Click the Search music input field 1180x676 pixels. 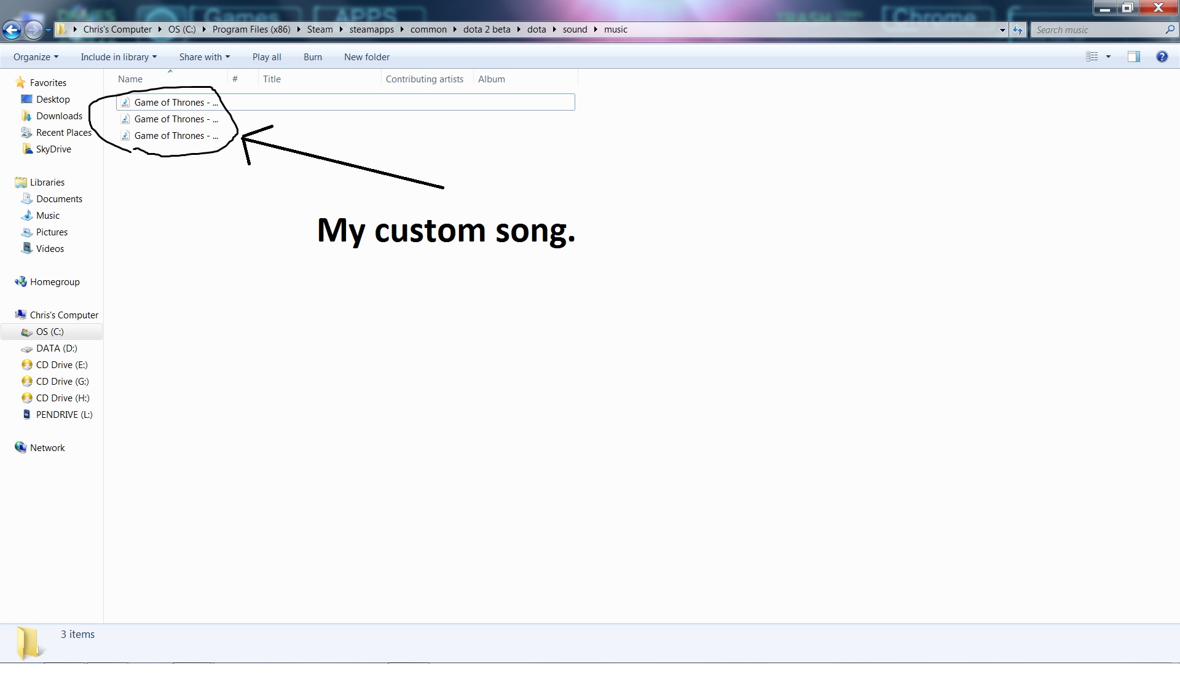[1097, 29]
